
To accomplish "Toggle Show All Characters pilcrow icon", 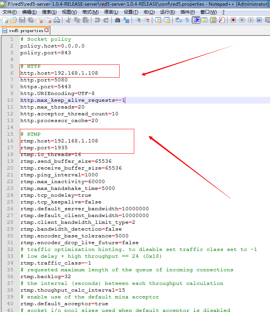I will pos(187,20).
